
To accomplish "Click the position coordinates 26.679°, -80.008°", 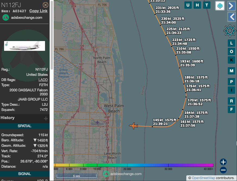I will pyautogui.click(x=34, y=161).
